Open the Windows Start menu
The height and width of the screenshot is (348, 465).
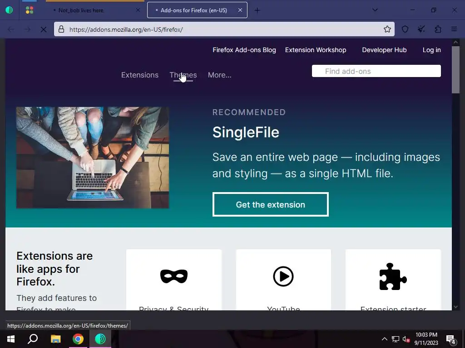tap(11, 339)
